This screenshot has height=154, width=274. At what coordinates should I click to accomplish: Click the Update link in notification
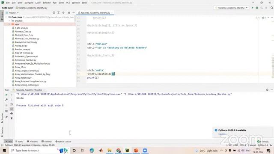pos(222,134)
